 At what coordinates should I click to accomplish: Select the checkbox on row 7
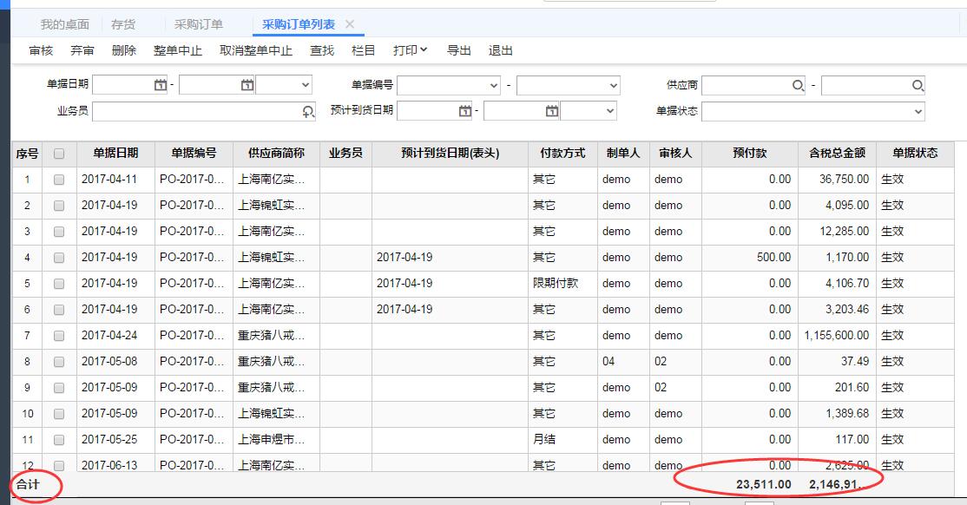[x=59, y=336]
